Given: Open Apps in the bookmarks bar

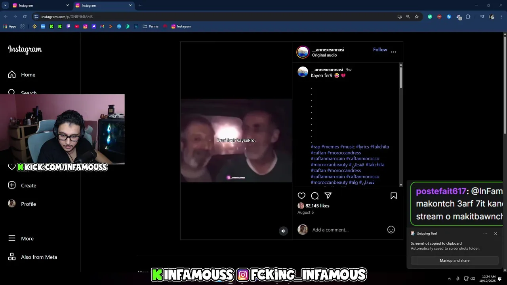Looking at the screenshot, I should tap(10, 27).
